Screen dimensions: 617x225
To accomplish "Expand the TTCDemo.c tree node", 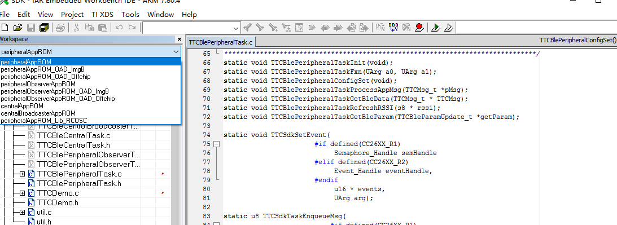I will [22, 193].
